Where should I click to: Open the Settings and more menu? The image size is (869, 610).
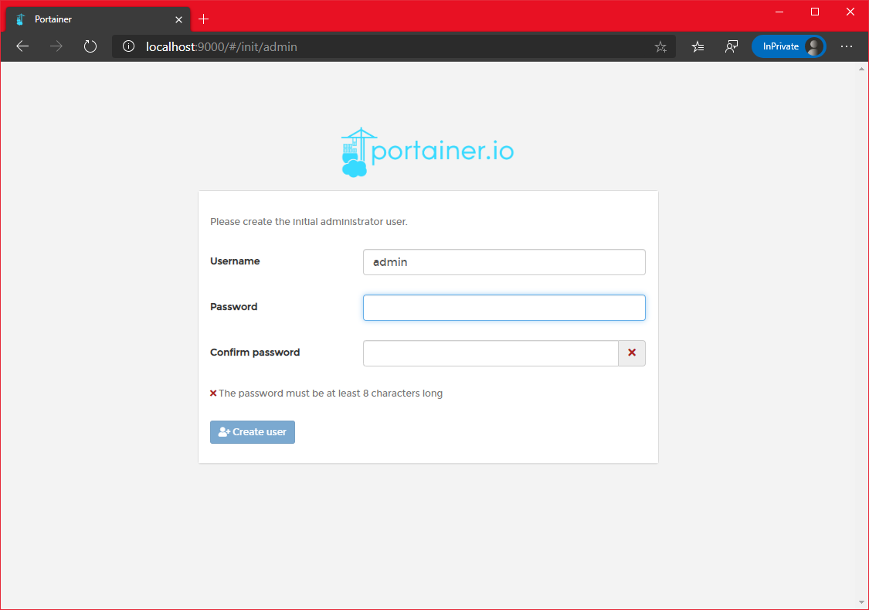[847, 46]
